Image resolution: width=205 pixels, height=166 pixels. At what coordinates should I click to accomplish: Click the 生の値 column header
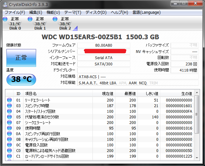177,93
